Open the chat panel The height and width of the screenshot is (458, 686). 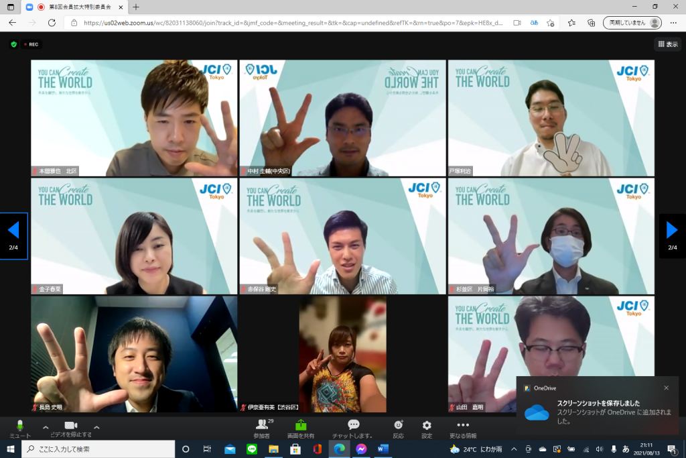tap(353, 425)
